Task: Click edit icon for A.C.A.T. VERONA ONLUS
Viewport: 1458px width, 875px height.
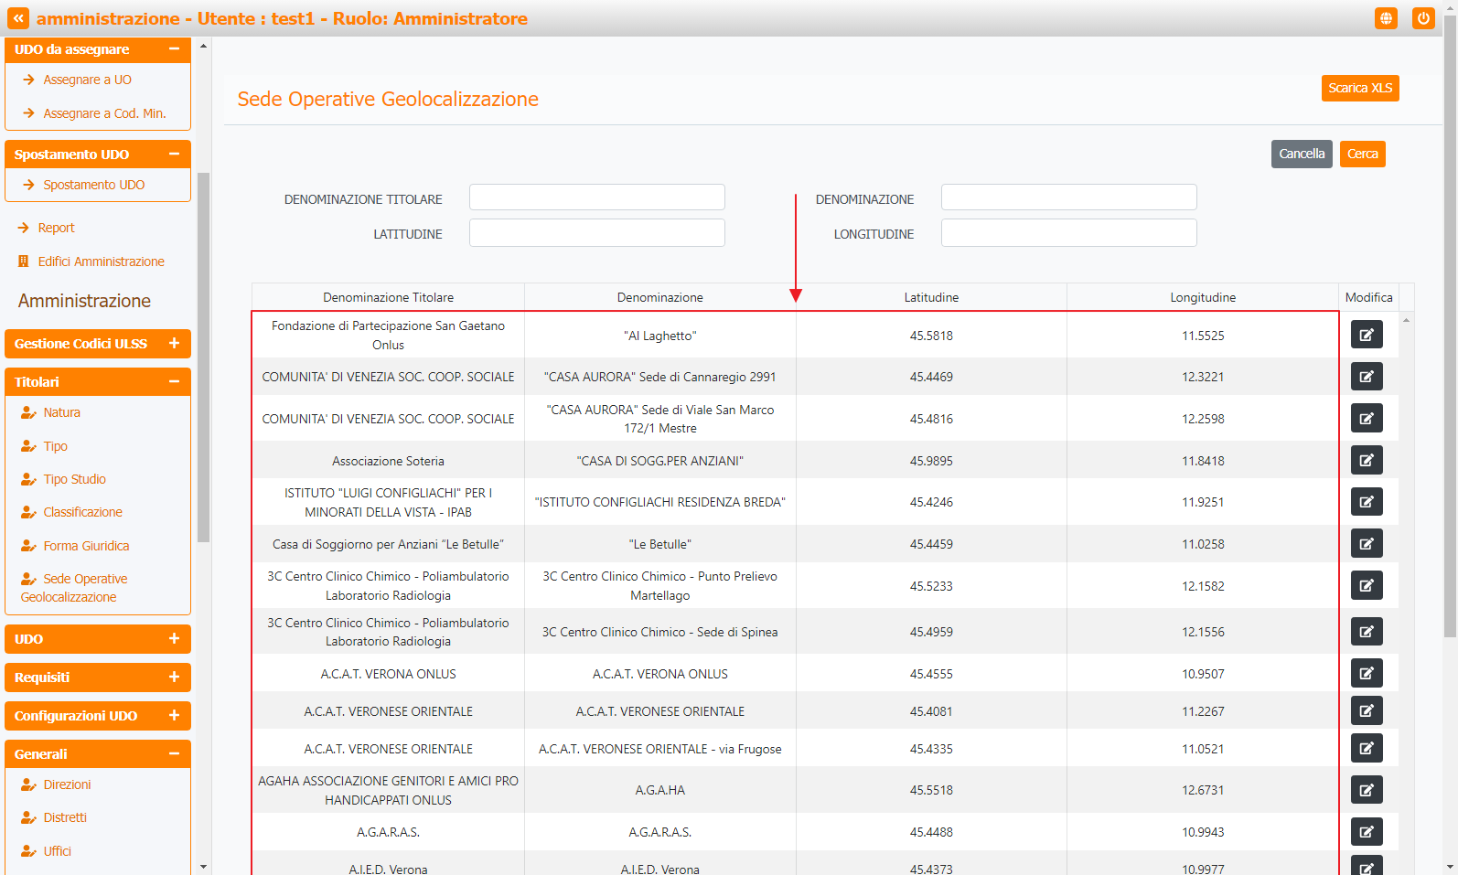Action: (1366, 674)
